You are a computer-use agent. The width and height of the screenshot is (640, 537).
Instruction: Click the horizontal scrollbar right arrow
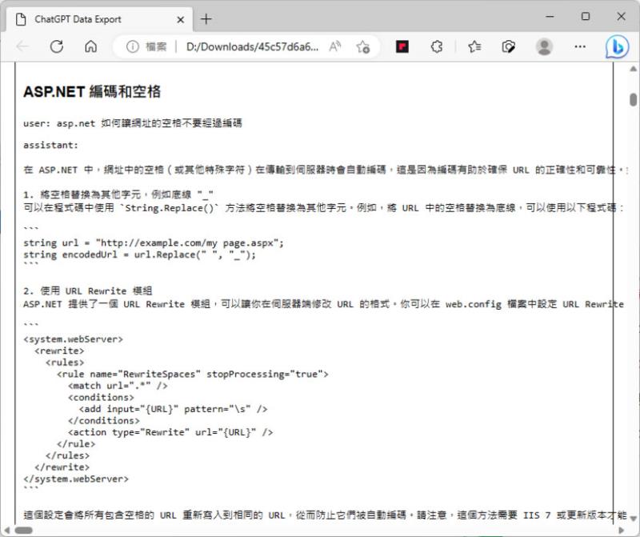[622, 530]
